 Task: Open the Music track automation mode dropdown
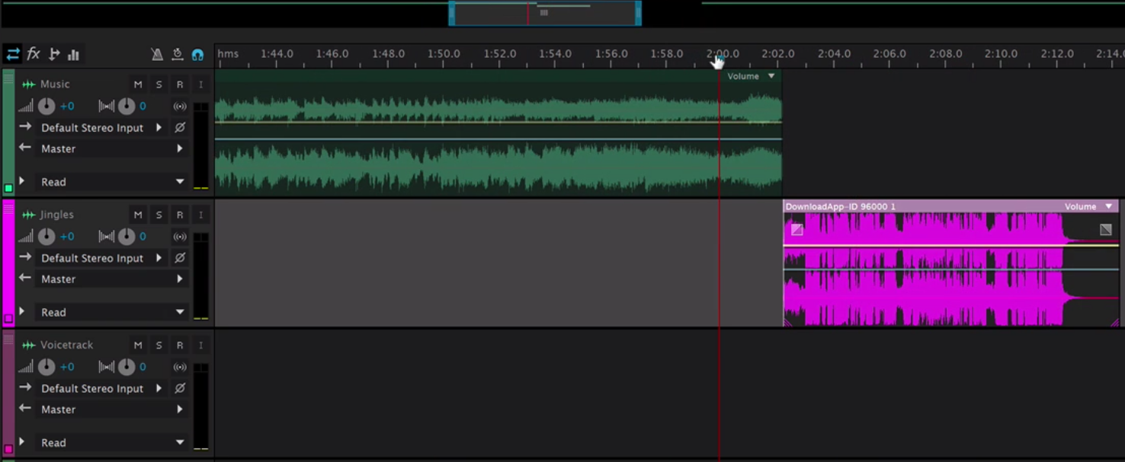[x=180, y=182]
